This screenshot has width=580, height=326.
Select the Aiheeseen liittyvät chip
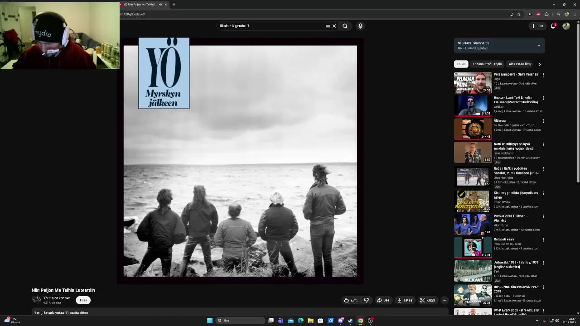pos(520,64)
